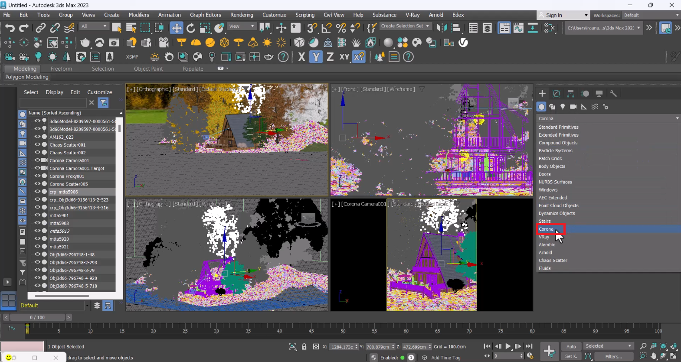681x362 pixels.
Task: Restrict transform to the Z axis
Action: pos(330,57)
